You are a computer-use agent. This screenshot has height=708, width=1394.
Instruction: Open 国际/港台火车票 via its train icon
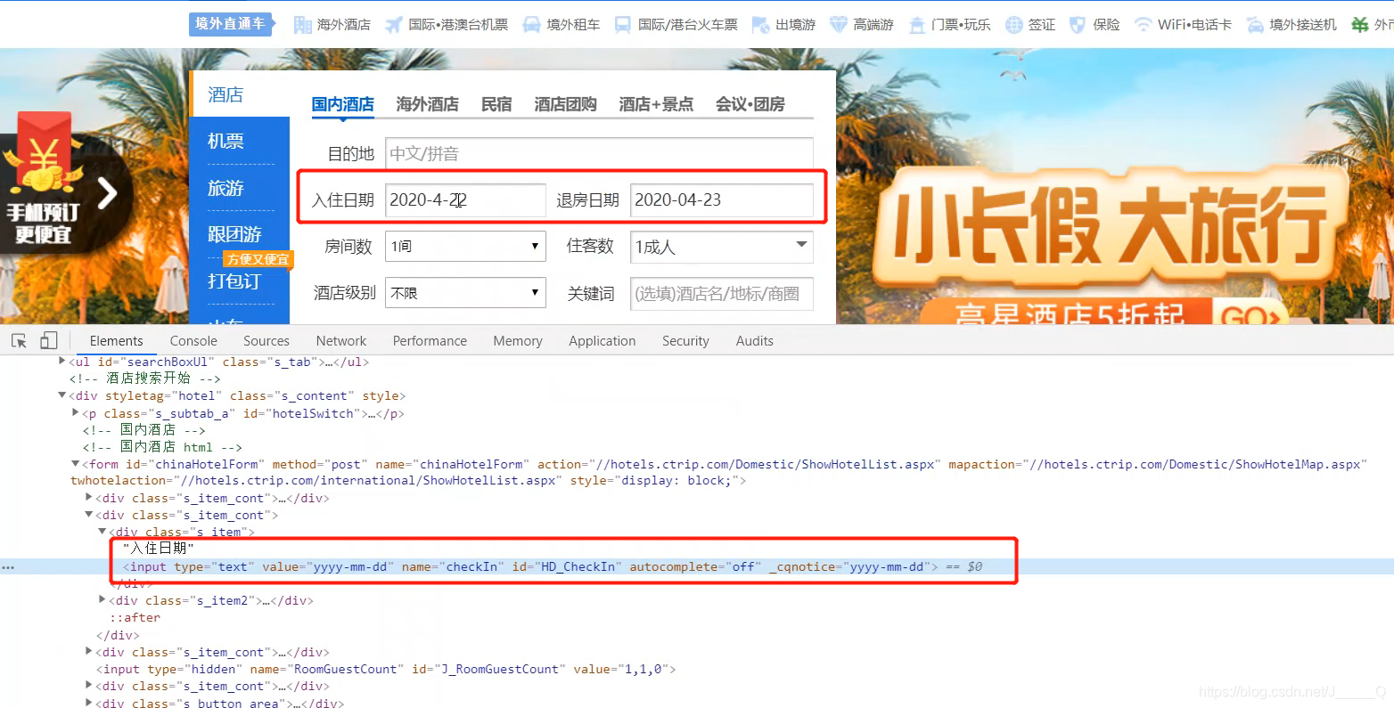click(622, 24)
